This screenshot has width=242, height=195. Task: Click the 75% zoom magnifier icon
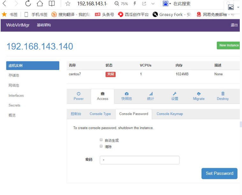click(x=117, y=4)
